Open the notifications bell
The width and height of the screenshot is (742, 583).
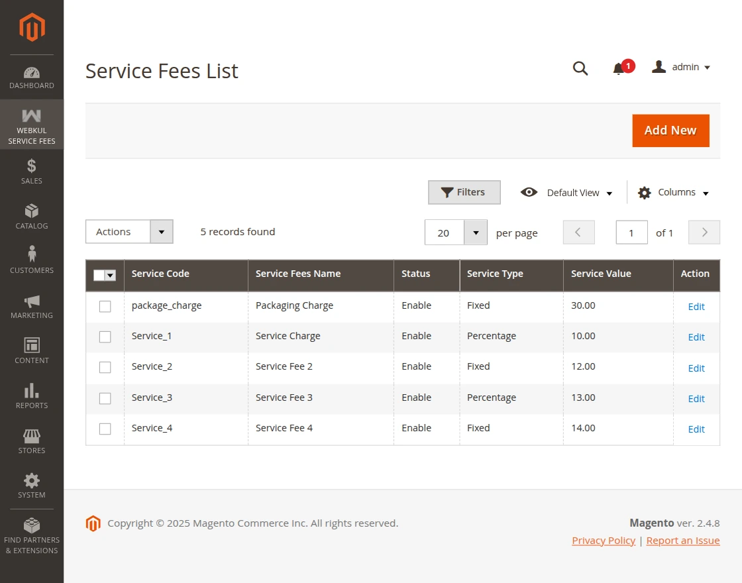619,68
